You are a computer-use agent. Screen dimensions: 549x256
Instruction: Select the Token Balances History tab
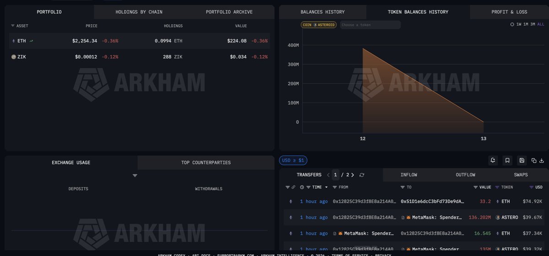418,12
